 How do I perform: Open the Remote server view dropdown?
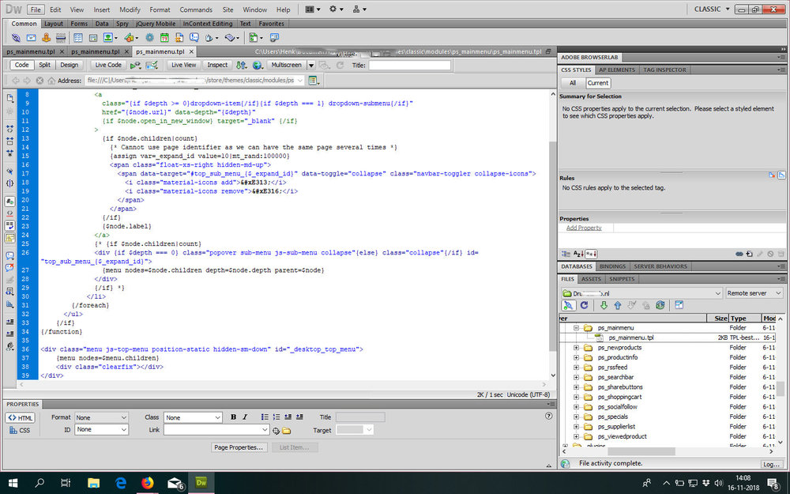click(x=754, y=292)
